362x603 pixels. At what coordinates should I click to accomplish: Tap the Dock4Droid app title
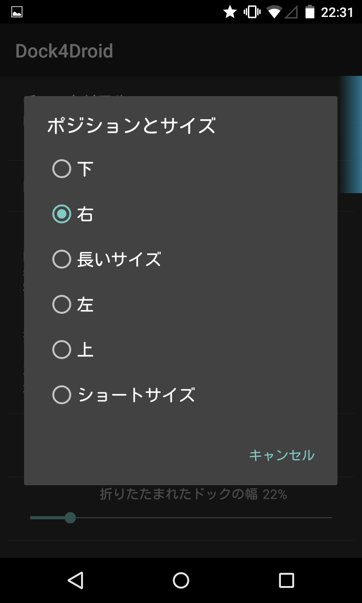[x=64, y=51]
